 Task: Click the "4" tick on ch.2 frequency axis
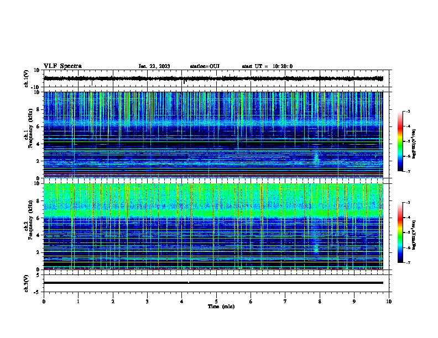point(38,235)
